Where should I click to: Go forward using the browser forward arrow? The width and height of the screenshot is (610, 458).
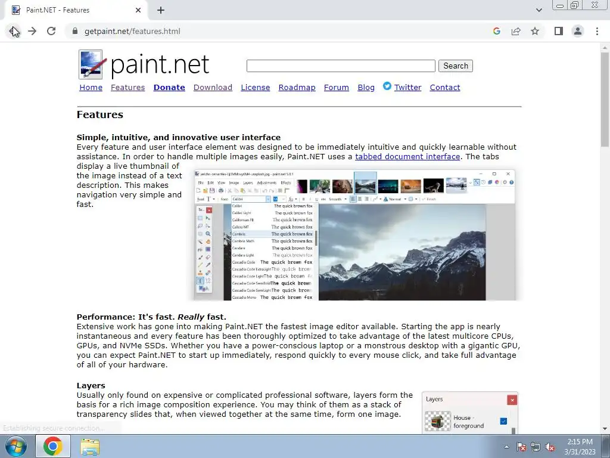click(32, 31)
